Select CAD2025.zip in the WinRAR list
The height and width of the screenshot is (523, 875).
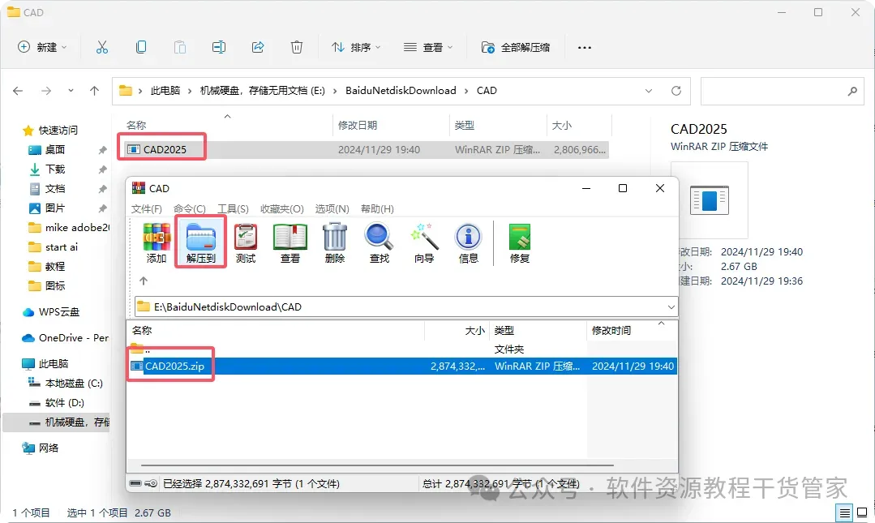pyautogui.click(x=401, y=367)
